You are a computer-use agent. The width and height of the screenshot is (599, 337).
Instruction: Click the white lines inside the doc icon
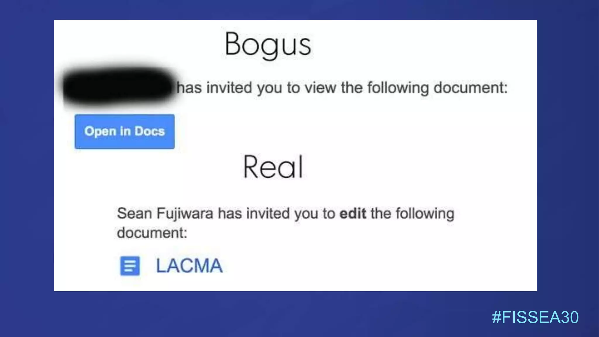pyautogui.click(x=130, y=266)
